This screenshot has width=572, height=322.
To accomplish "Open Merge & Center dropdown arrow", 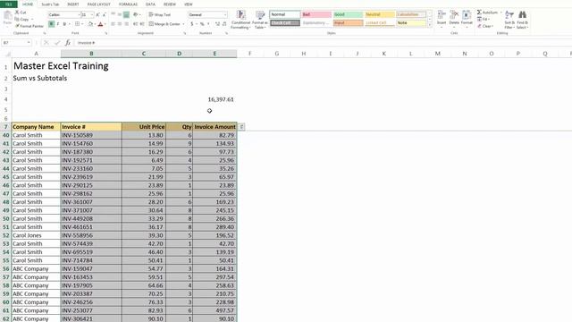I will (x=183, y=24).
